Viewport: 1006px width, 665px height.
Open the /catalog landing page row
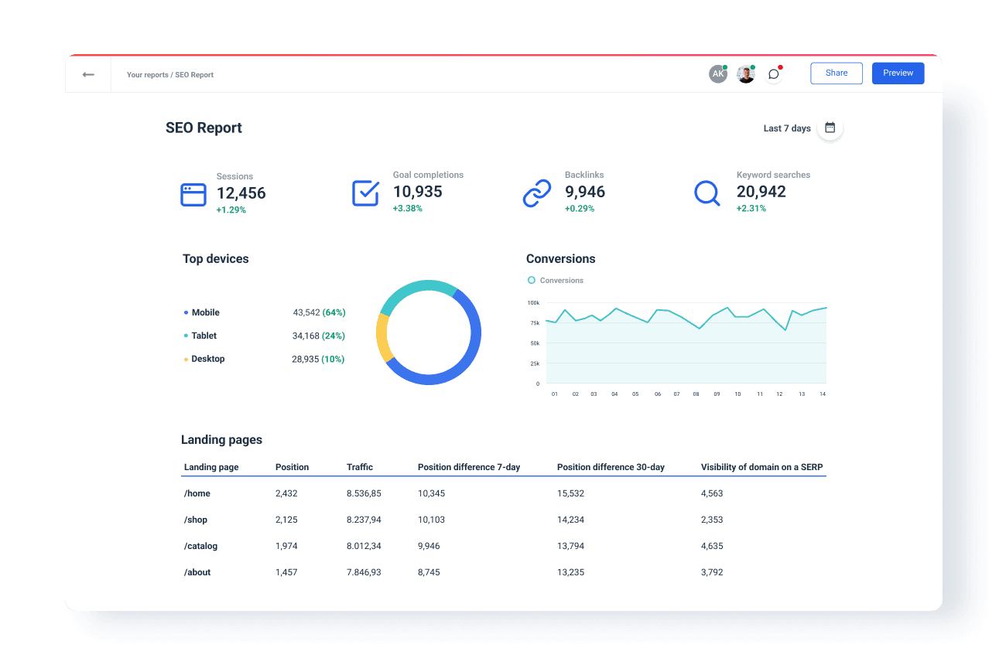tap(504, 546)
